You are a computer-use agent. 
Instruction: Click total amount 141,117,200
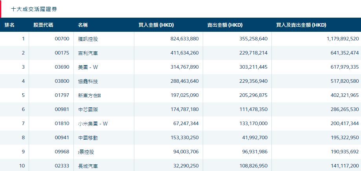pyautogui.click(x=345, y=166)
